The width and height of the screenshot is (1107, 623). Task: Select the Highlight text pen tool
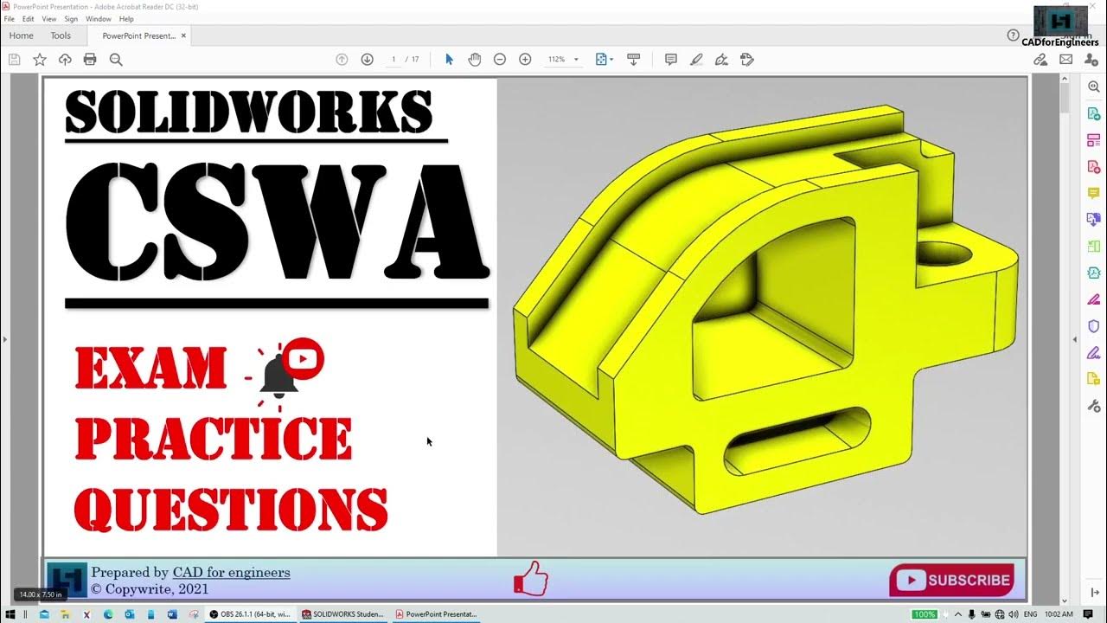coord(696,60)
